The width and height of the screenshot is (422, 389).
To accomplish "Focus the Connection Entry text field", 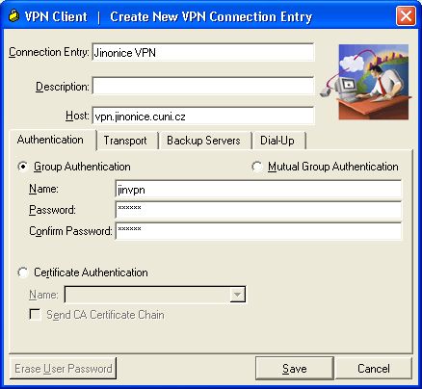I will pos(203,52).
